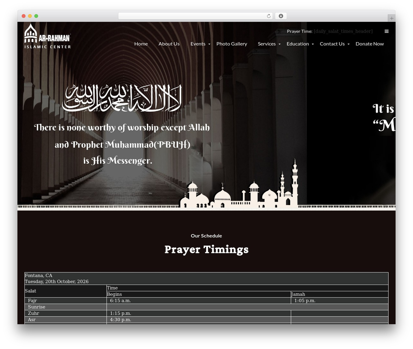The height and width of the screenshot is (349, 413).
Task: Click the Time column header
Action: [112, 288]
